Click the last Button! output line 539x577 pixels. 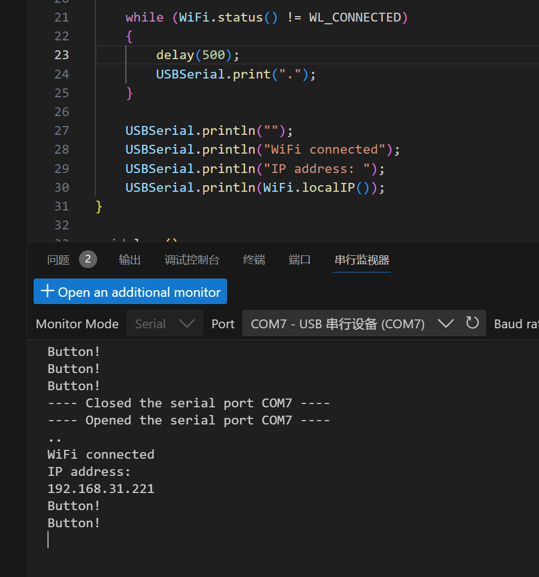(x=73, y=523)
